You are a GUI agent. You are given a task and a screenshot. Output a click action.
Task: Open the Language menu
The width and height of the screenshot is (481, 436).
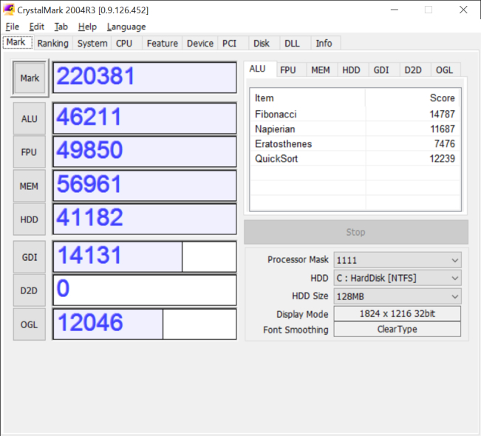pyautogui.click(x=126, y=27)
